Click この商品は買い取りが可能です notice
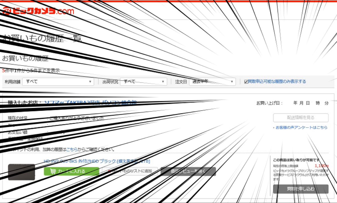 (x=296, y=160)
